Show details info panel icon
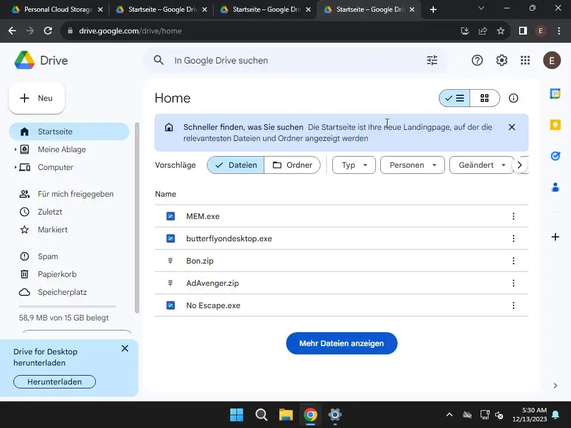The image size is (571, 428). pyautogui.click(x=513, y=98)
